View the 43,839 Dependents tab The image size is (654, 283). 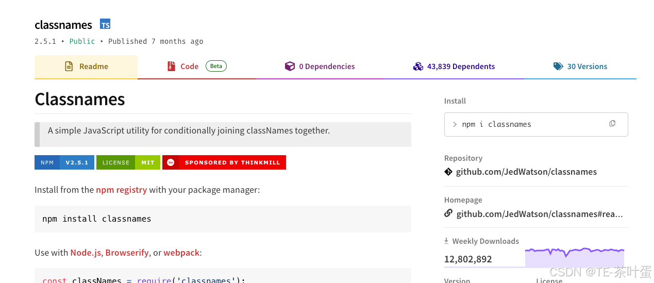[x=454, y=66]
